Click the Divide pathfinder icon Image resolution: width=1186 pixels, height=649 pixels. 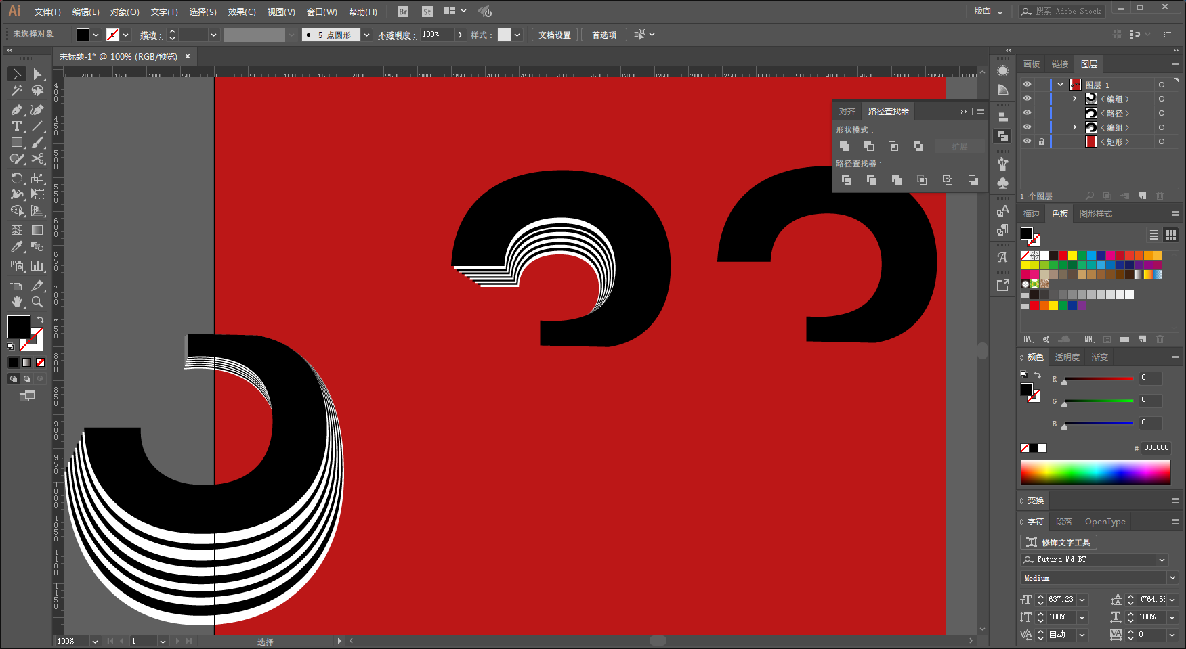click(x=847, y=180)
